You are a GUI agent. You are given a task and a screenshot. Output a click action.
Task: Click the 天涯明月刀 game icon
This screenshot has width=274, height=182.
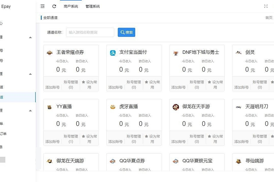point(238,107)
